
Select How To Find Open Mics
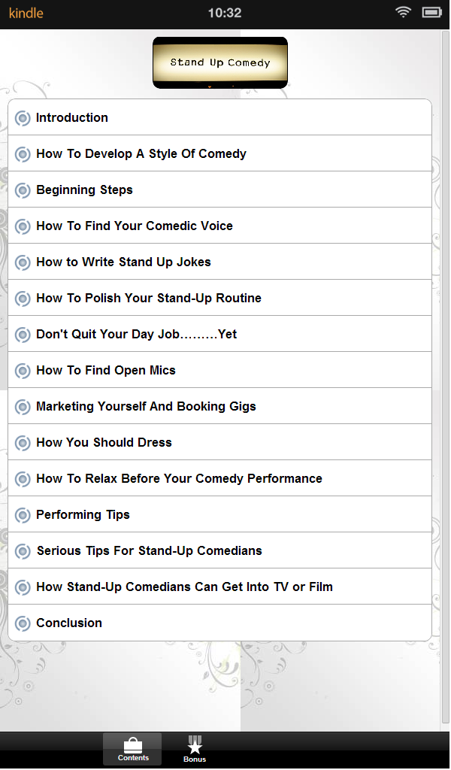click(x=106, y=370)
